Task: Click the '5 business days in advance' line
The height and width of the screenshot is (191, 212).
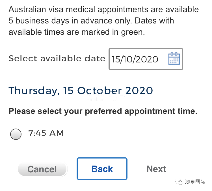Action: tap(91, 21)
